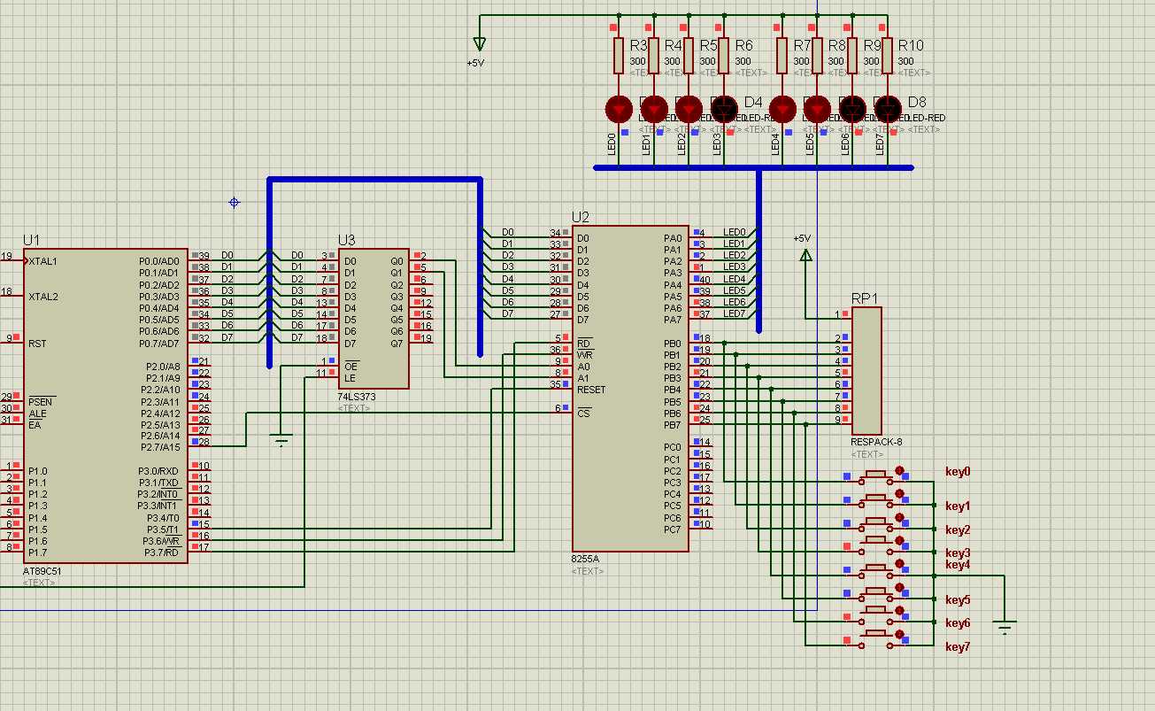Click the RESPACK-8 part name text
1155x711 pixels.
877,442
